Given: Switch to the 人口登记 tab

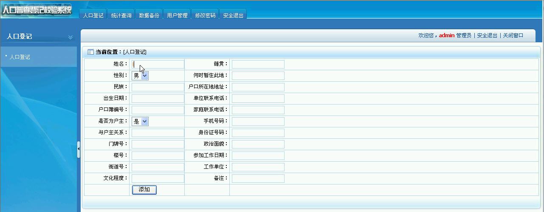Looking at the screenshot, I should tap(93, 15).
